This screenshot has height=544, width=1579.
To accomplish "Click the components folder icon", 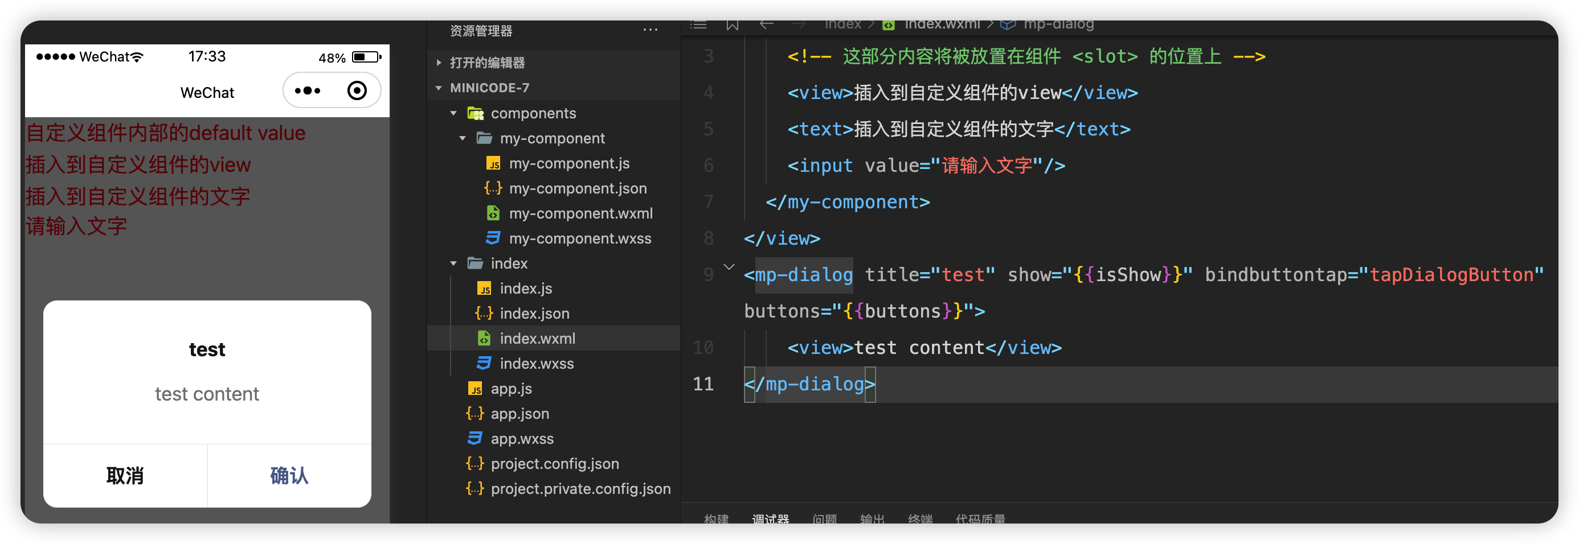I will point(476,113).
